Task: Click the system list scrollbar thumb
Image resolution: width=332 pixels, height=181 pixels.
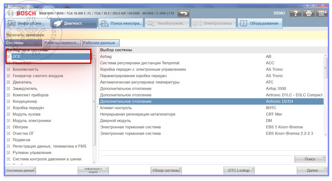Action: tap(325, 68)
